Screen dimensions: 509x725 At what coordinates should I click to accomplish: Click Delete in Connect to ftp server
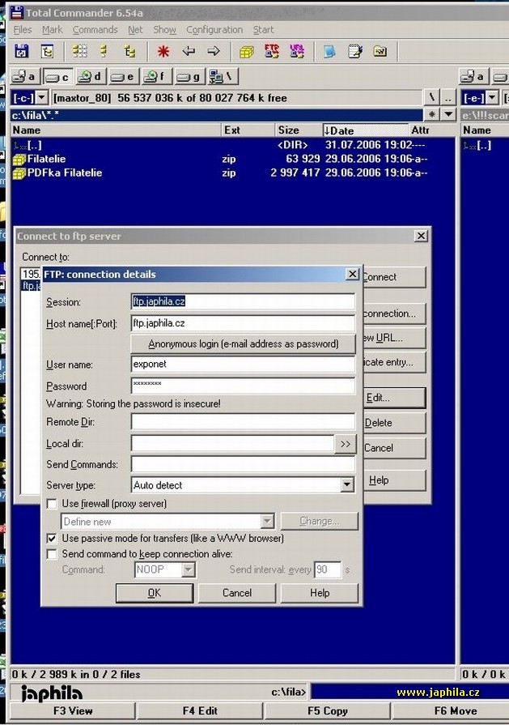[x=394, y=423]
